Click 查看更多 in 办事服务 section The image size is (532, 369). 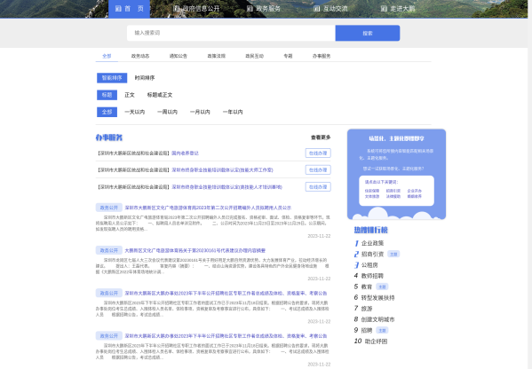pyautogui.click(x=321, y=137)
